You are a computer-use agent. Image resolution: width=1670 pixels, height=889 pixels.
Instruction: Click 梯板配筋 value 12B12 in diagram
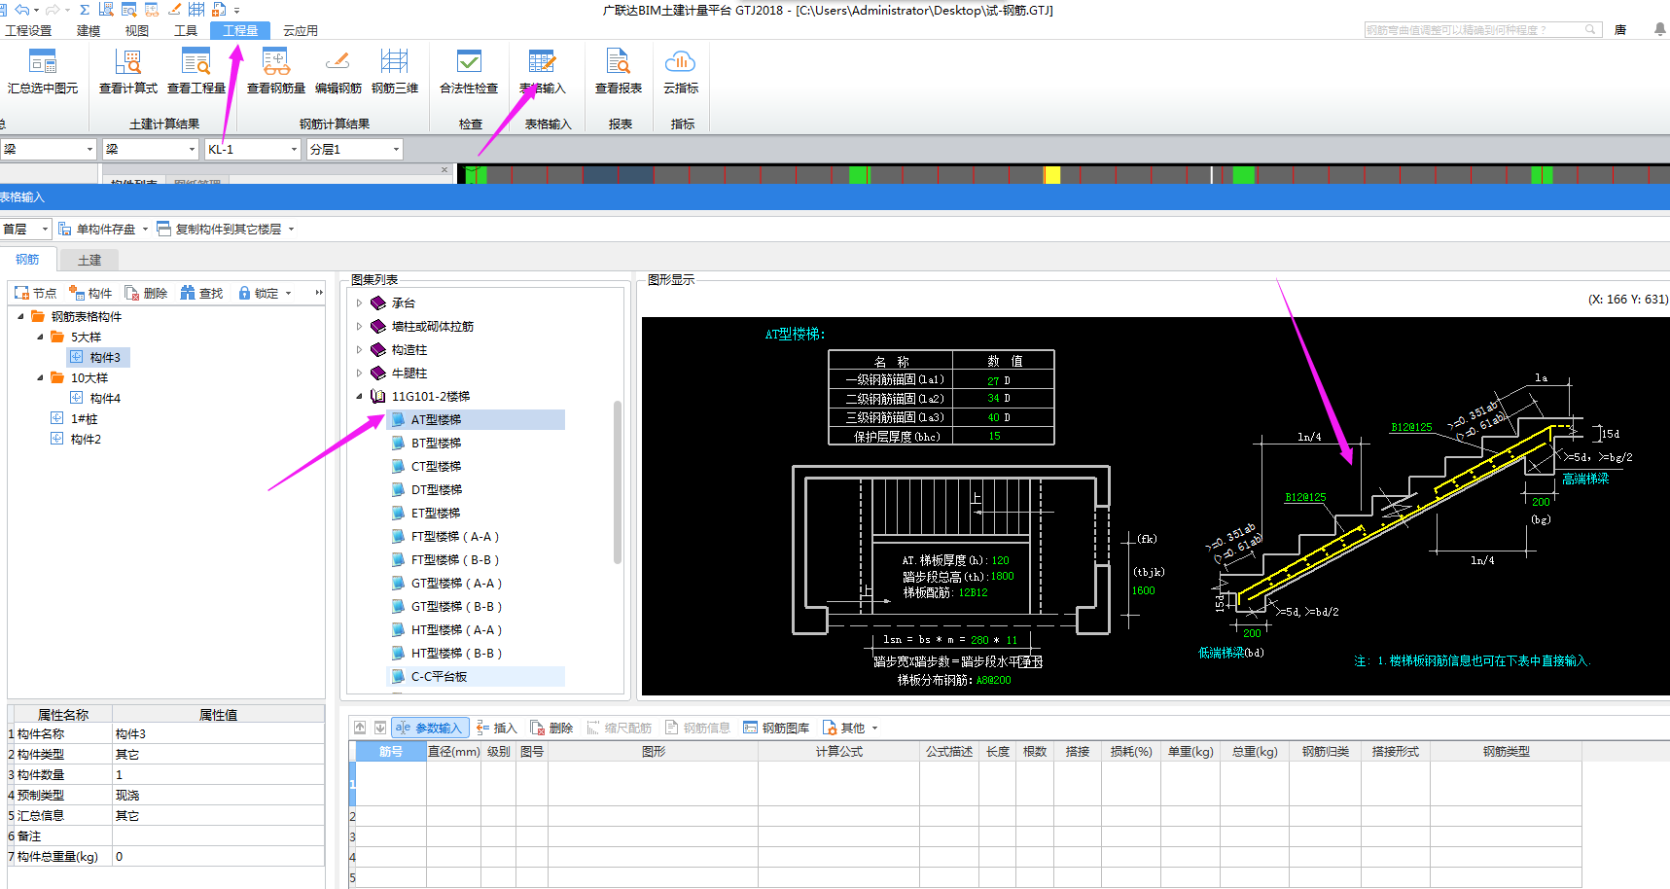tap(973, 592)
